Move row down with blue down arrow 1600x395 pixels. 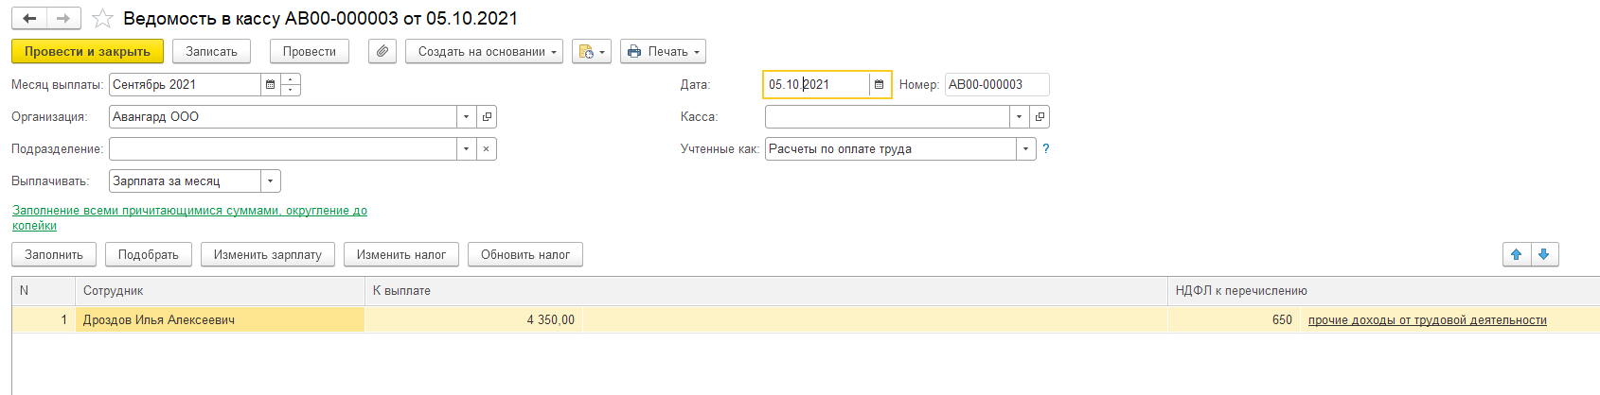pyautogui.click(x=1544, y=254)
